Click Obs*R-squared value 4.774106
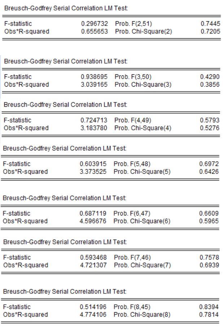The height and width of the screenshot is (327, 223). point(93,314)
